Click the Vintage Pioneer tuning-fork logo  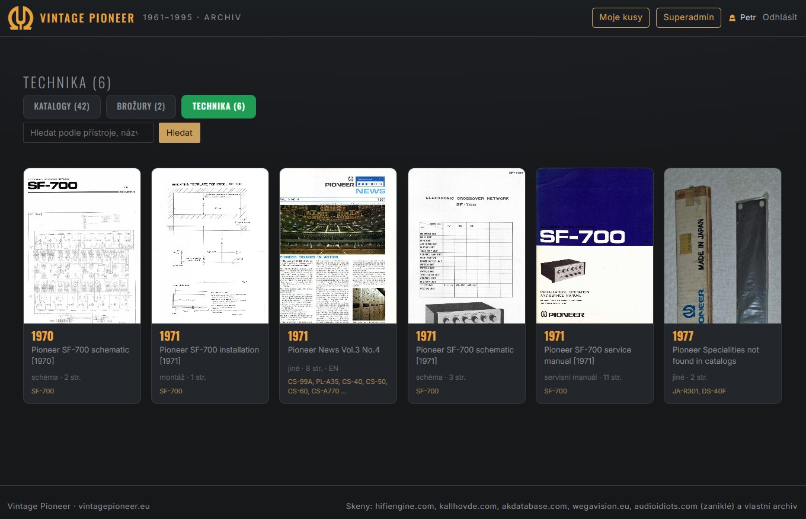point(20,18)
